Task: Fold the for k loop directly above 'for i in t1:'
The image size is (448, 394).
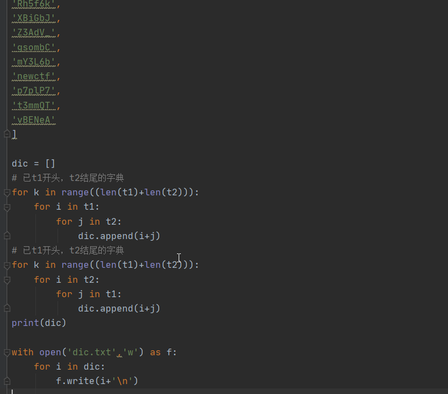Action: coord(7,193)
